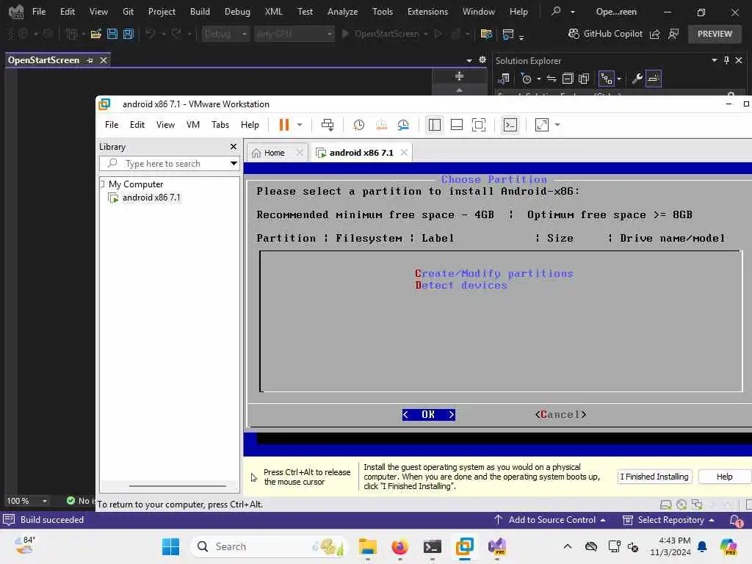Open the Any CPU platform dropdown
The height and width of the screenshot is (564, 752).
pos(294,34)
